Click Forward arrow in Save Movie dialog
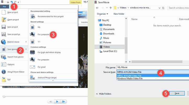 [x=103, y=8]
